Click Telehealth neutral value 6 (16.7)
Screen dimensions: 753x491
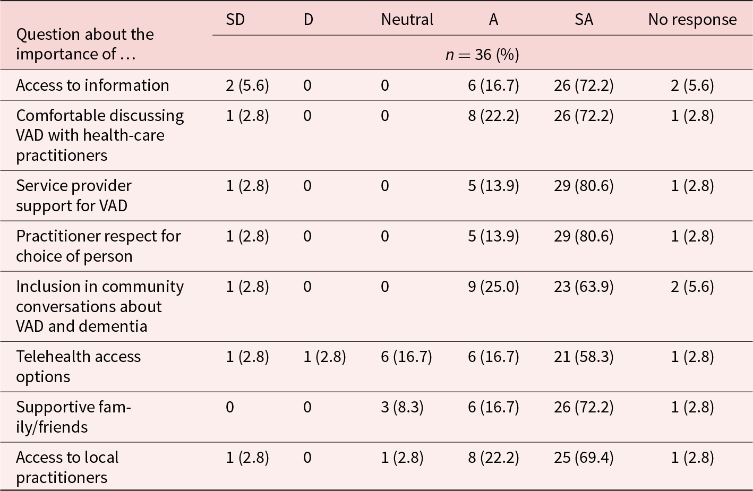[406, 357]
